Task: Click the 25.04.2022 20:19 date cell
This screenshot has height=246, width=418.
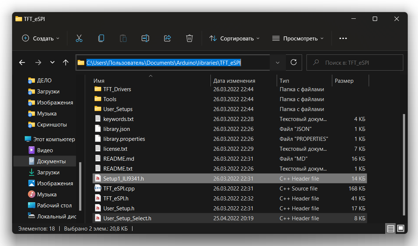Action: pyautogui.click(x=233, y=218)
